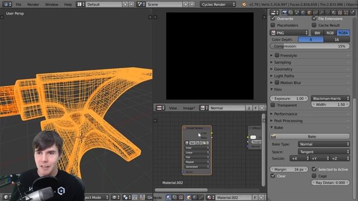The image size is (358, 201).
Task: Open Space Tangent dropdown
Action: click(324, 151)
